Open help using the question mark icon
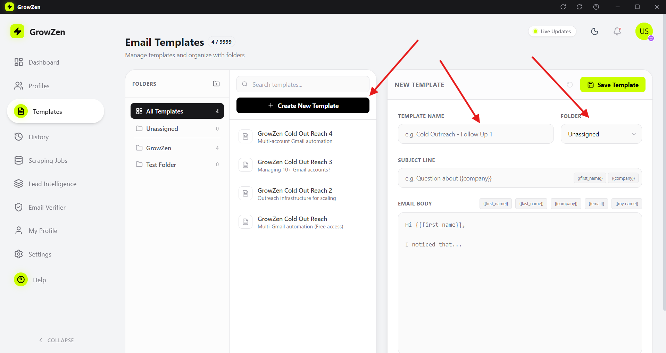666x353 pixels. click(x=596, y=7)
